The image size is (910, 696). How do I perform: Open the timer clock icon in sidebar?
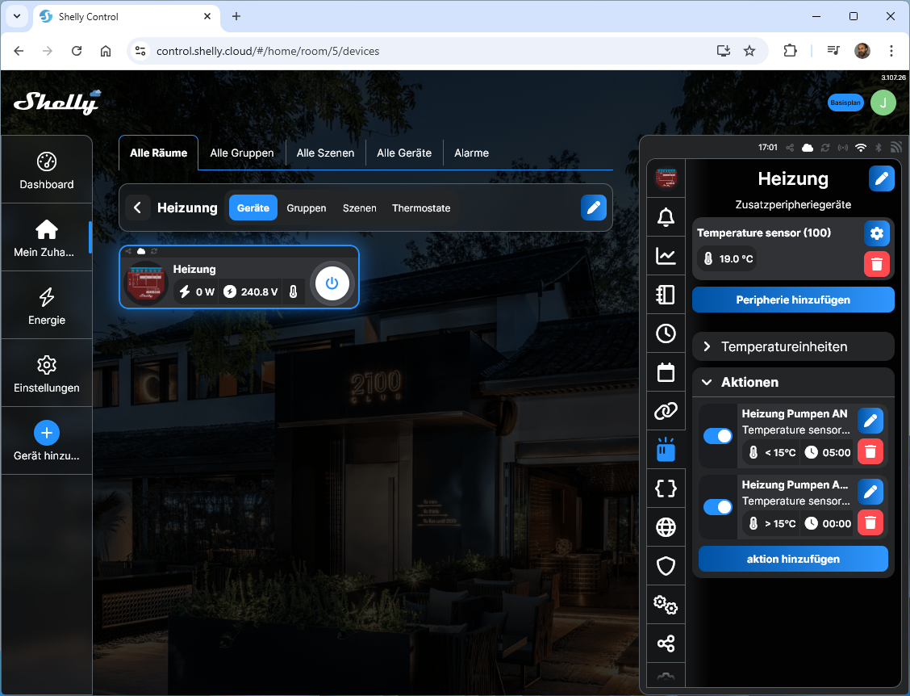[x=666, y=333]
